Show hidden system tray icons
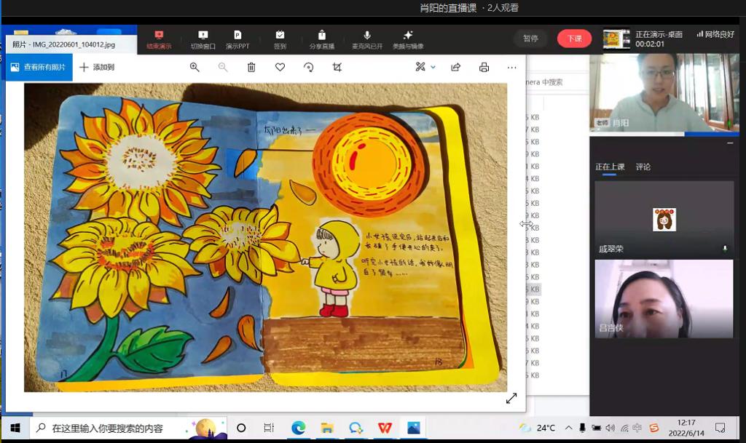 (568, 428)
